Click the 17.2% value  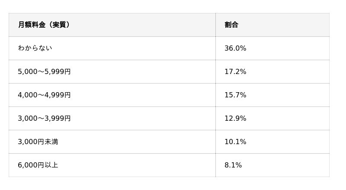click(235, 71)
